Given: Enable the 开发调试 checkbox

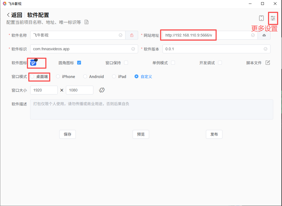Looking at the screenshot, I should point(220,63).
